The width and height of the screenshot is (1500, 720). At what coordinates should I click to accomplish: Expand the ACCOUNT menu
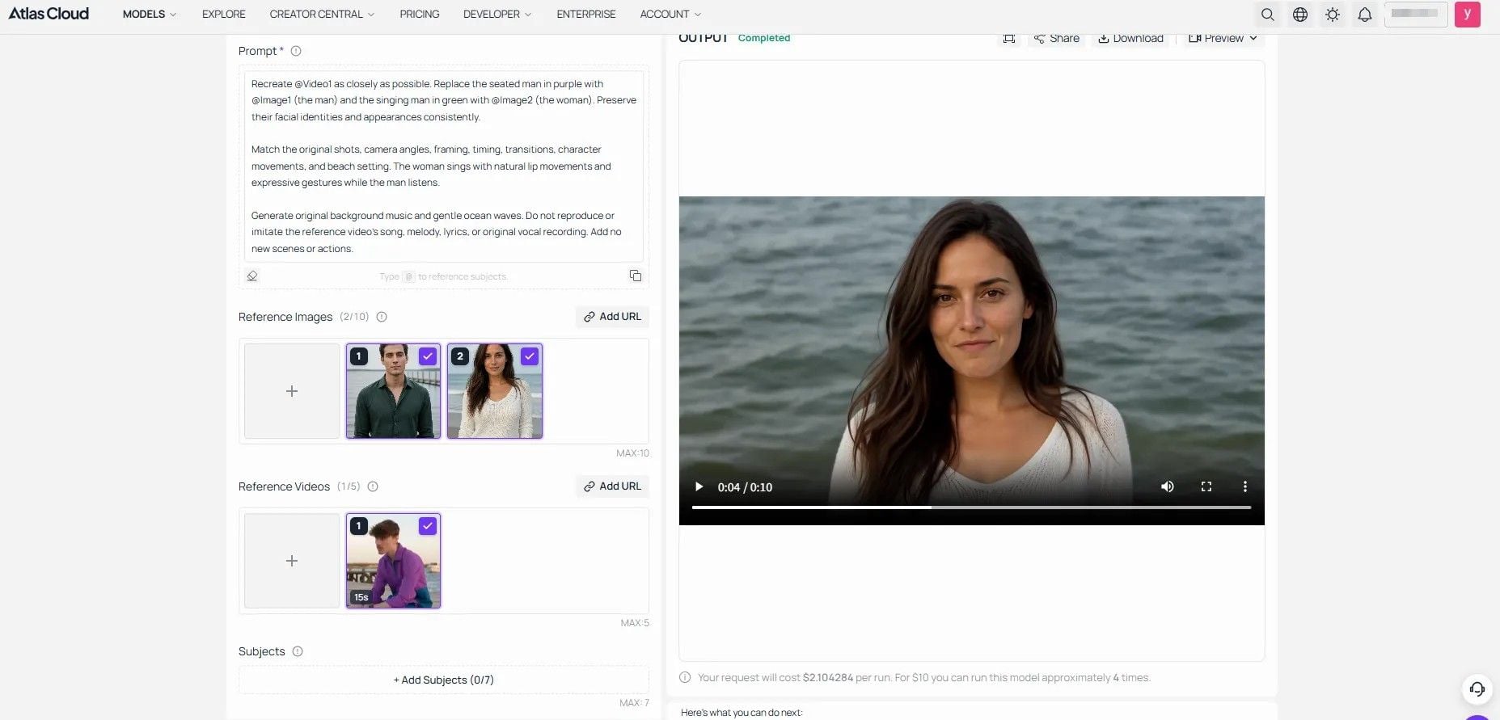[x=670, y=15]
